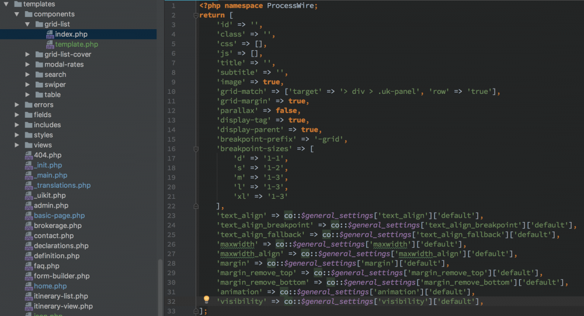This screenshot has height=316, width=584.
Task: Open template.php from the grid-list folder
Action: (77, 44)
